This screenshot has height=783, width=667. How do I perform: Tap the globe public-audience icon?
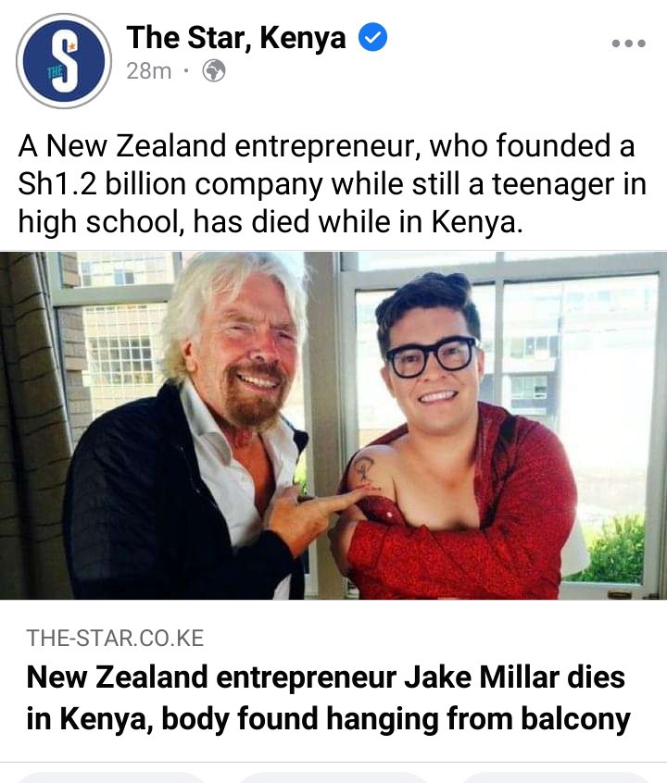click(213, 71)
